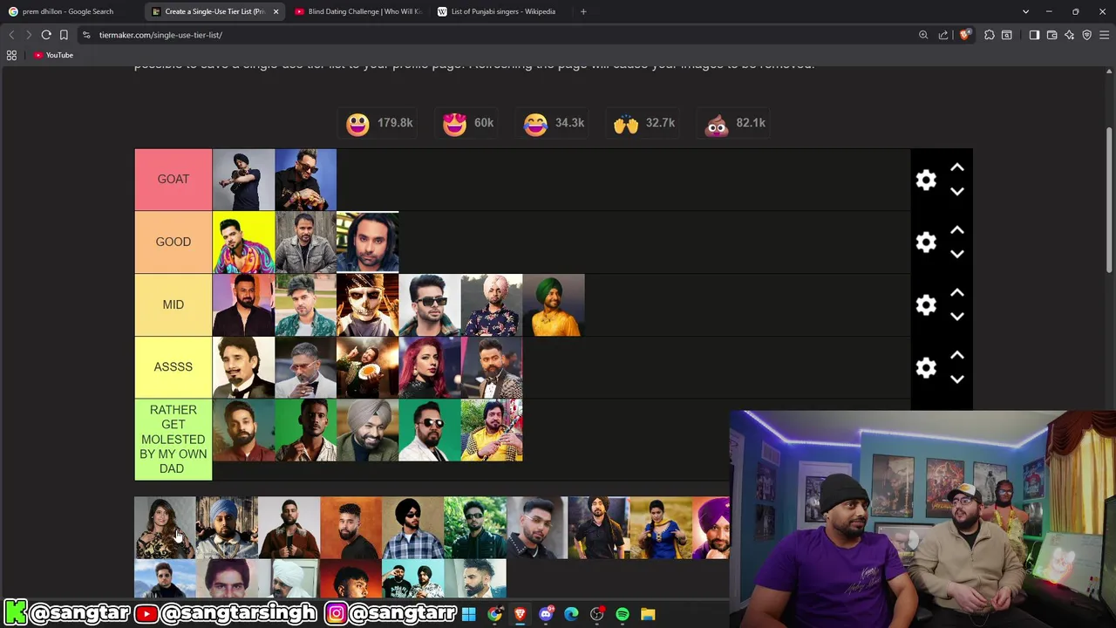Move MID tier row up

(x=956, y=293)
